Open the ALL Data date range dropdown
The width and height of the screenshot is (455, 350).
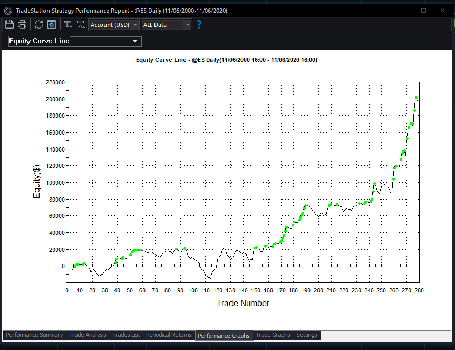187,24
